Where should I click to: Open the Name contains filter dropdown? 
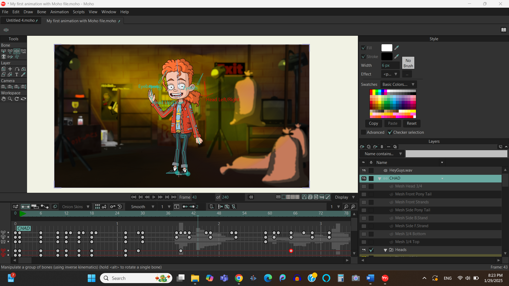coord(382,154)
